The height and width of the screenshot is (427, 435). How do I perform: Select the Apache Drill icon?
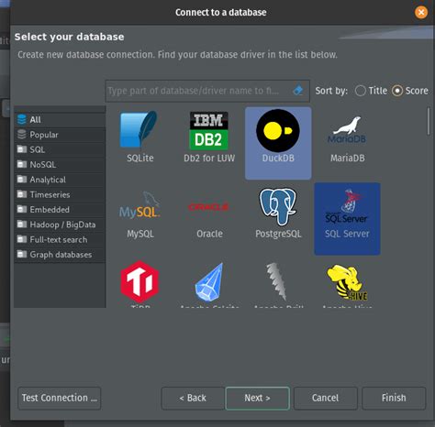tap(277, 281)
